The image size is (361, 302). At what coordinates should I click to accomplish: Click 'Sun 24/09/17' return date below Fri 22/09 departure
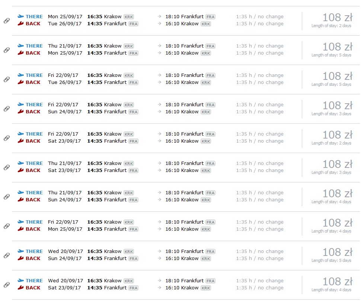[65, 112]
